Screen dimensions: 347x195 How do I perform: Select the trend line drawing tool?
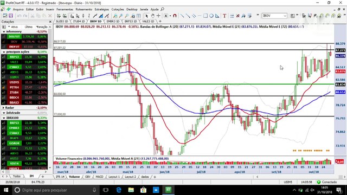pos(182,16)
